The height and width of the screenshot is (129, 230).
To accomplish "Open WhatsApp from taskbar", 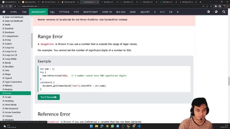I will pyautogui.click(x=112, y=126).
